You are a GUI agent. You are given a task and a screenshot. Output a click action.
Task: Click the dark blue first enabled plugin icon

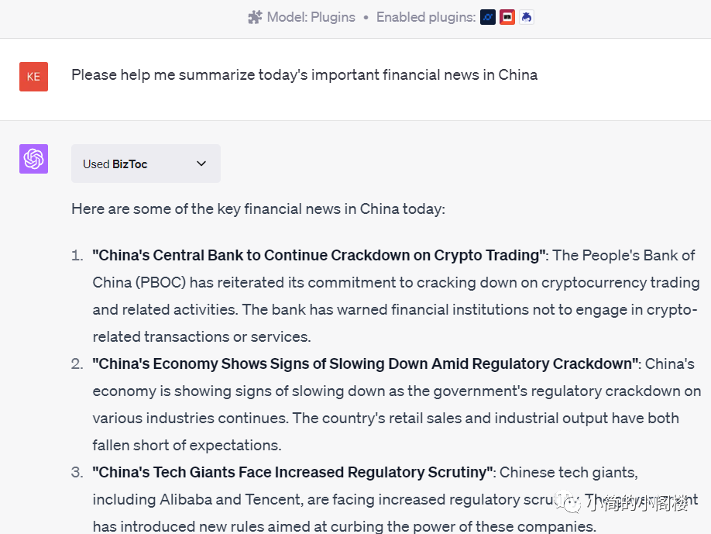point(488,17)
